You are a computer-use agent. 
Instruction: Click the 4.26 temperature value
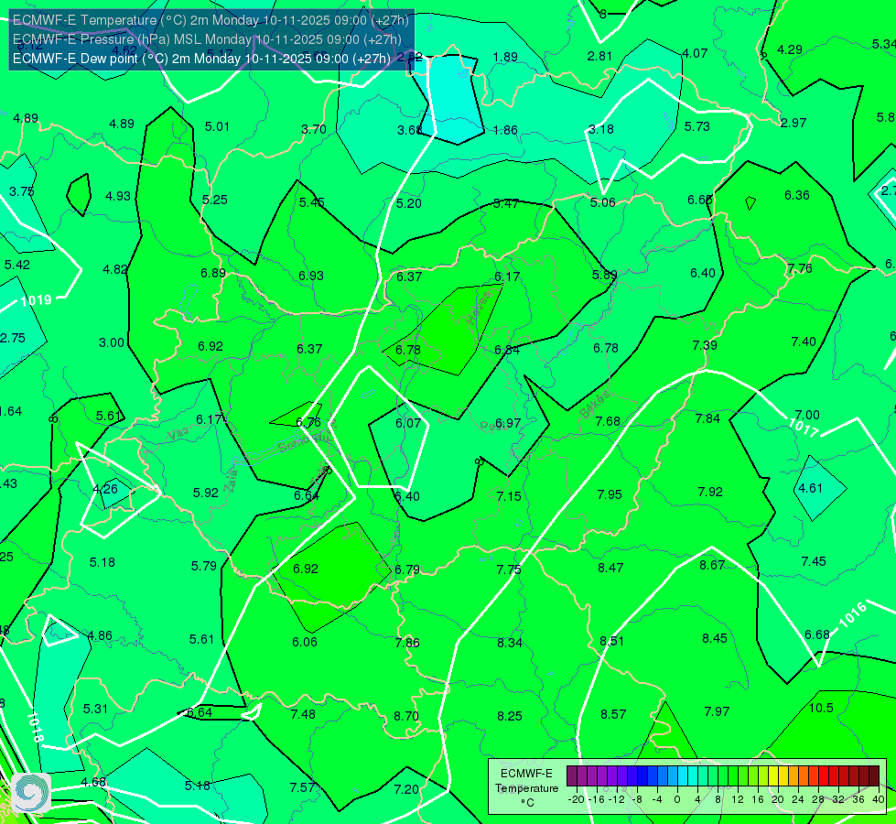[x=105, y=489]
